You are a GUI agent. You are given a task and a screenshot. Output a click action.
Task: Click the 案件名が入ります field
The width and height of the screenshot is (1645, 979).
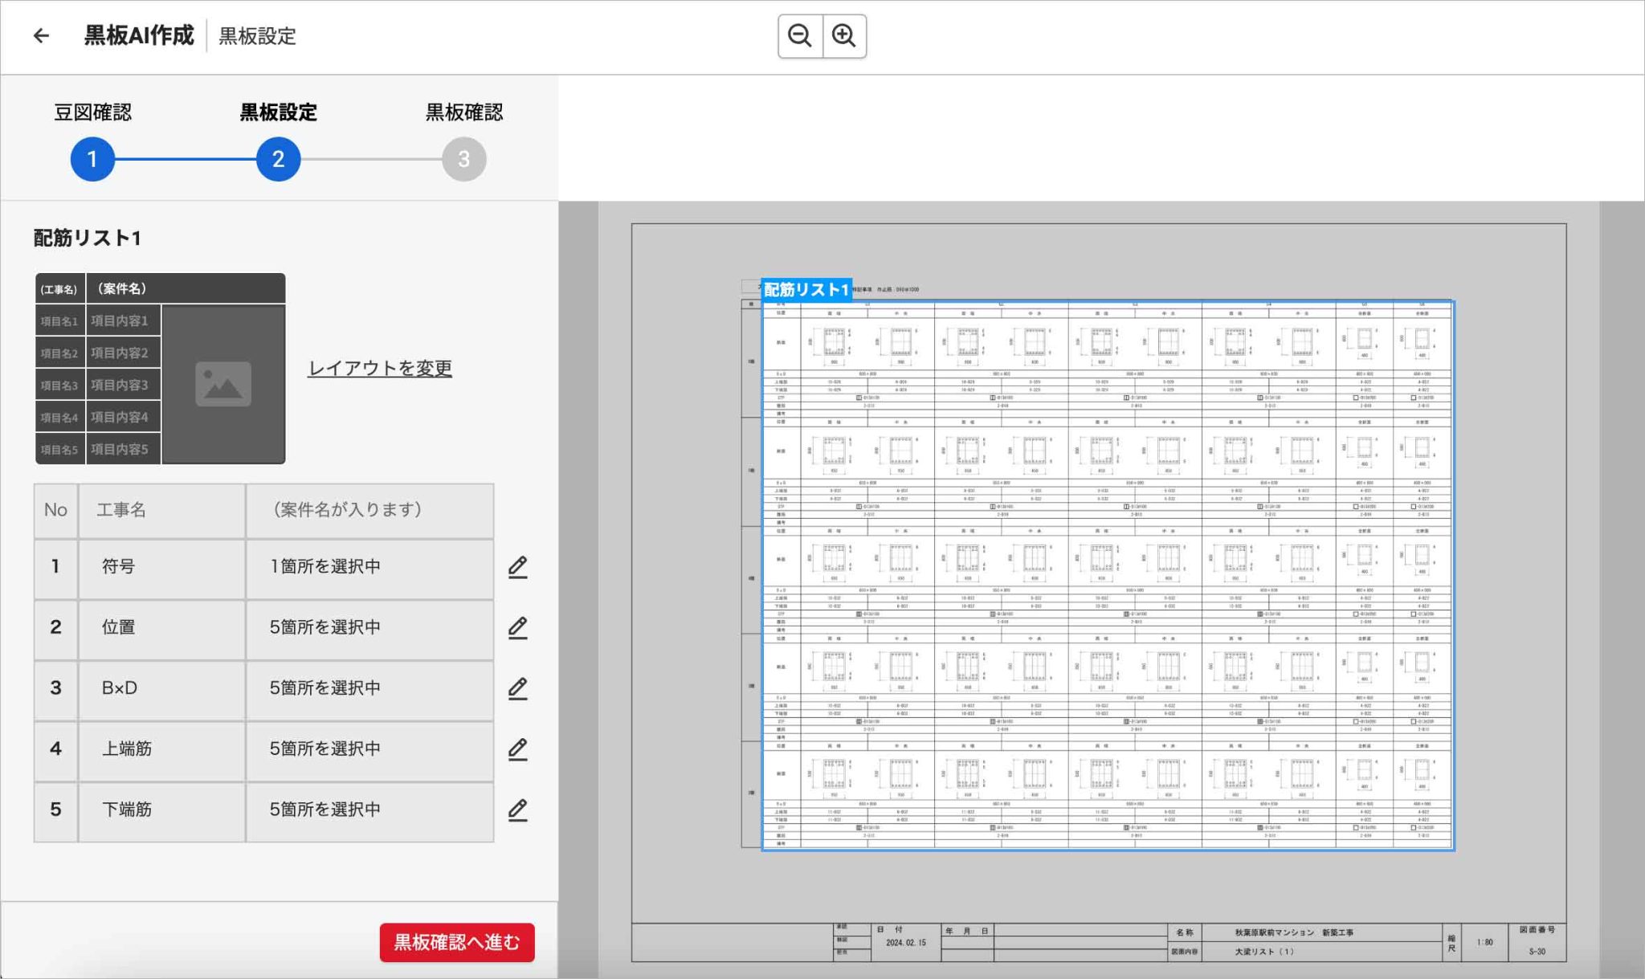point(369,510)
